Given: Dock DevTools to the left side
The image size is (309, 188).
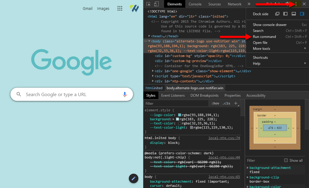Looking at the screenshot, I should click(285, 14).
